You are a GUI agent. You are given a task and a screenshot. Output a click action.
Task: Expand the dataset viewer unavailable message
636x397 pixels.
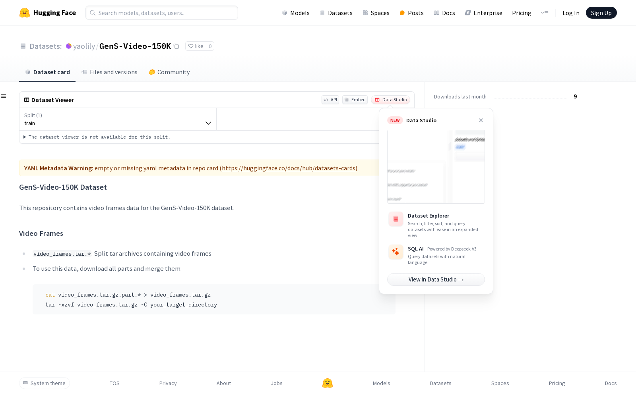click(25, 137)
